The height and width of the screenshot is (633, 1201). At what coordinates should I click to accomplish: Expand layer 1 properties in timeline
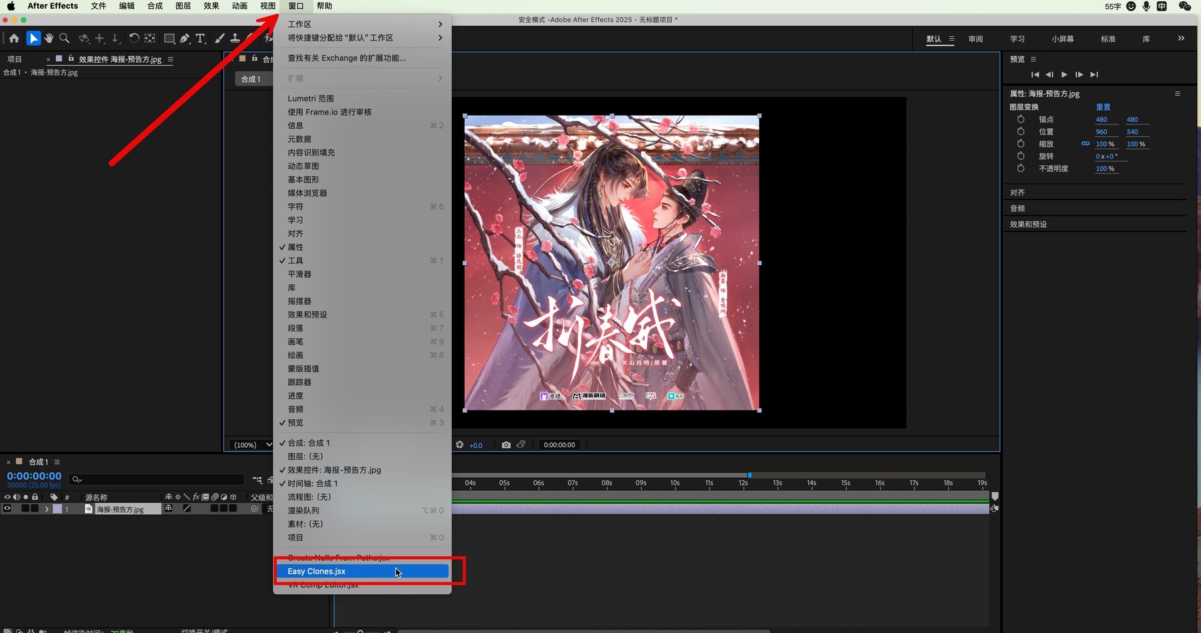46,509
